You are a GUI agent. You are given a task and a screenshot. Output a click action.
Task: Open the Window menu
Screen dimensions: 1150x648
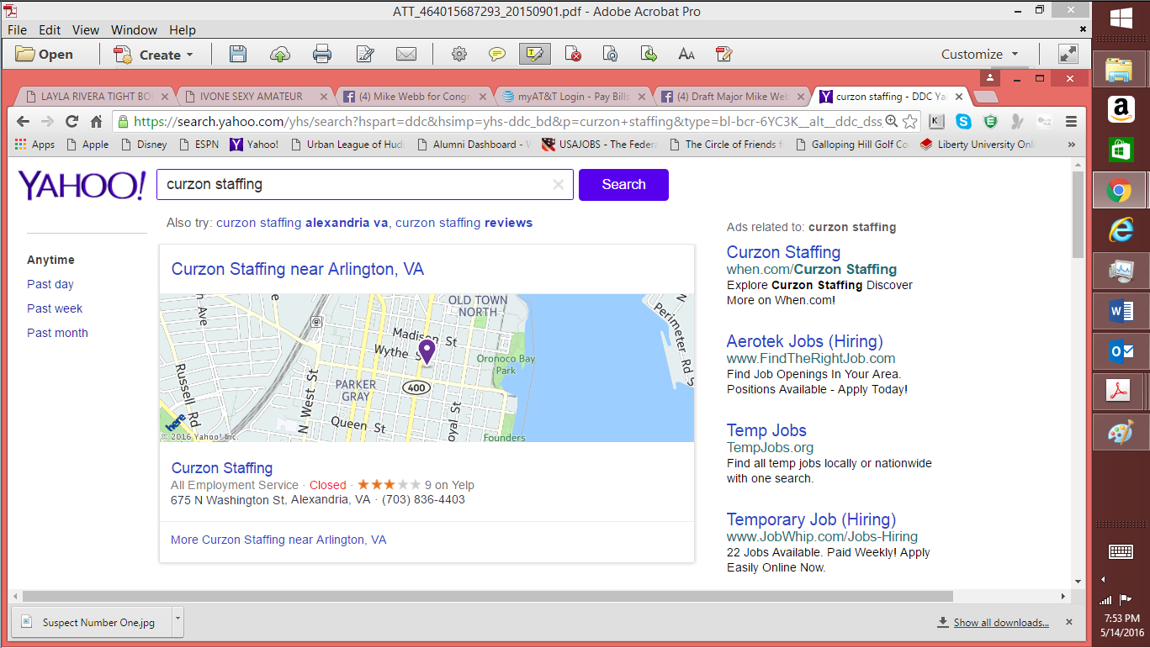[134, 29]
